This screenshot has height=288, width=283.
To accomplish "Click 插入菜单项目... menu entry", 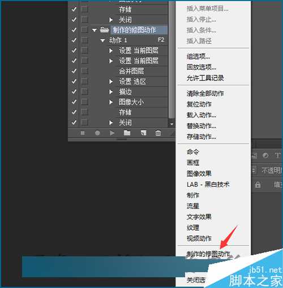I will click(x=207, y=8).
